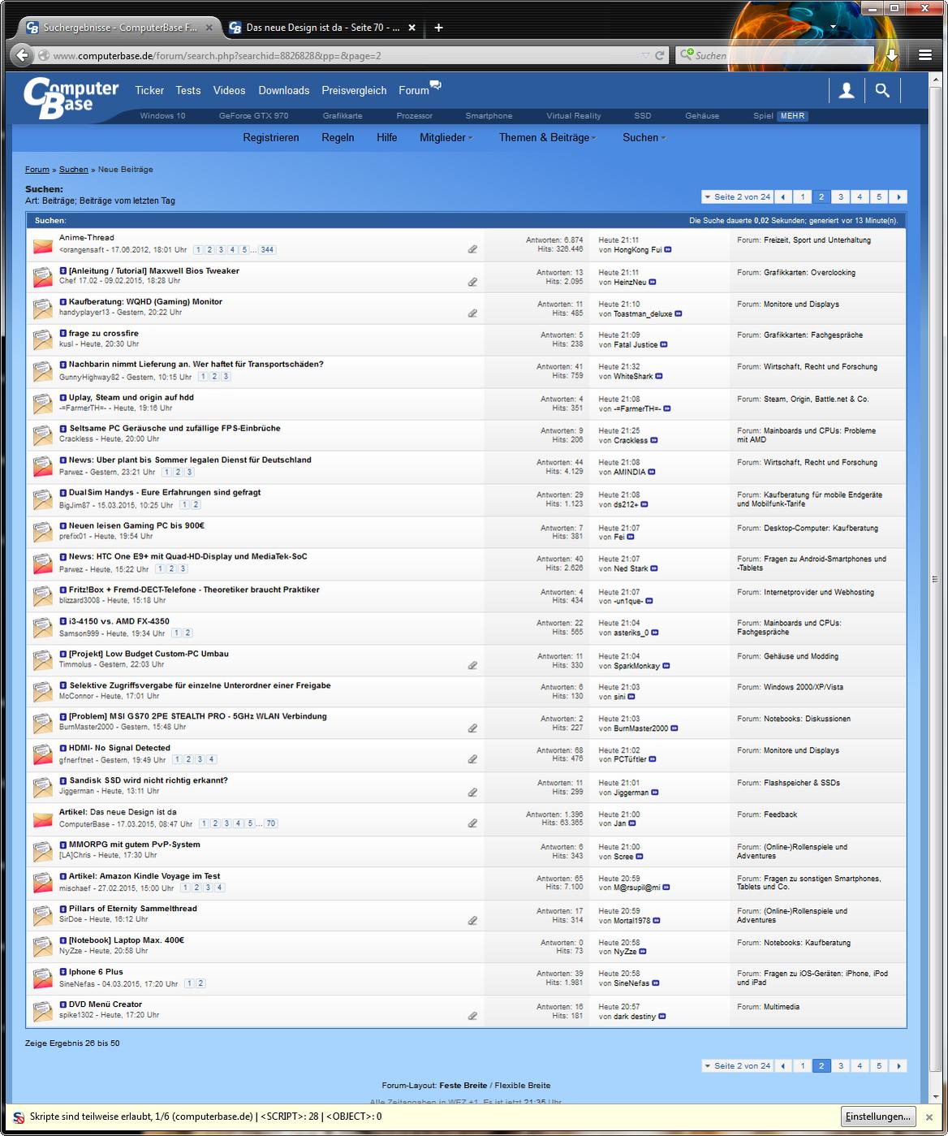
Task: Open the Tests menu item
Action: click(188, 91)
